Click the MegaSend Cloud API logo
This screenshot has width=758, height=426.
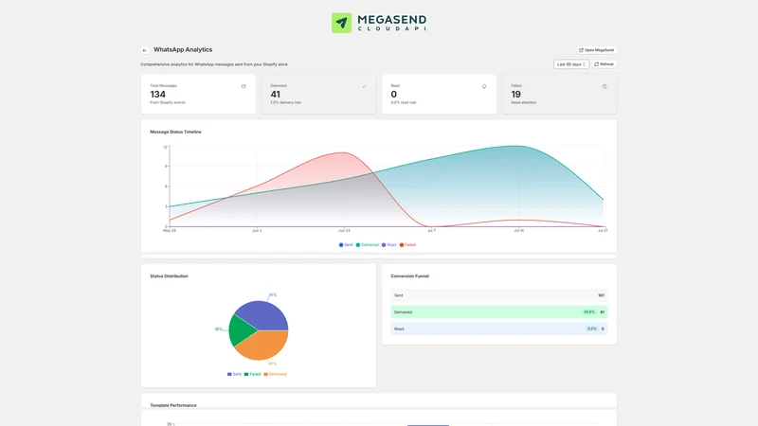pyautogui.click(x=379, y=23)
